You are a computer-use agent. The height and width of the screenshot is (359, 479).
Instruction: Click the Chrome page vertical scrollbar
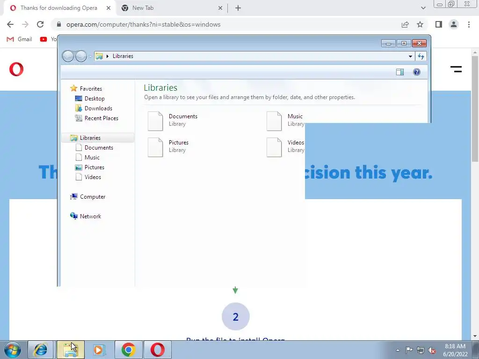[475, 109]
